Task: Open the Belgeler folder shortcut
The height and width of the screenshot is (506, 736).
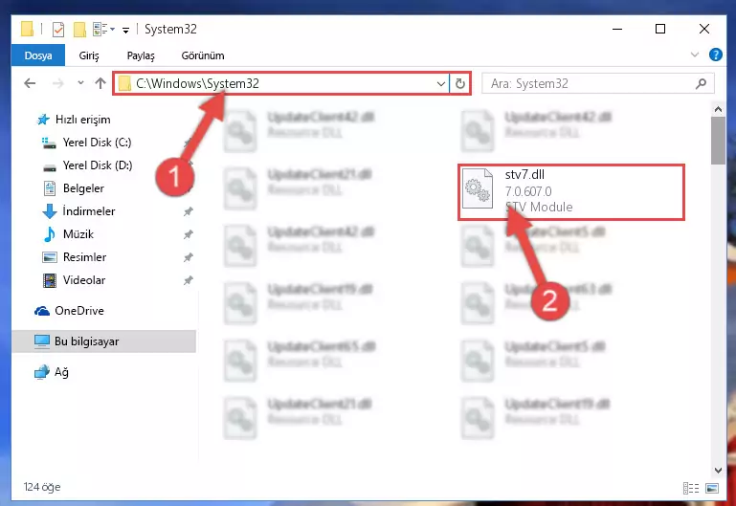Action: pyautogui.click(x=74, y=188)
